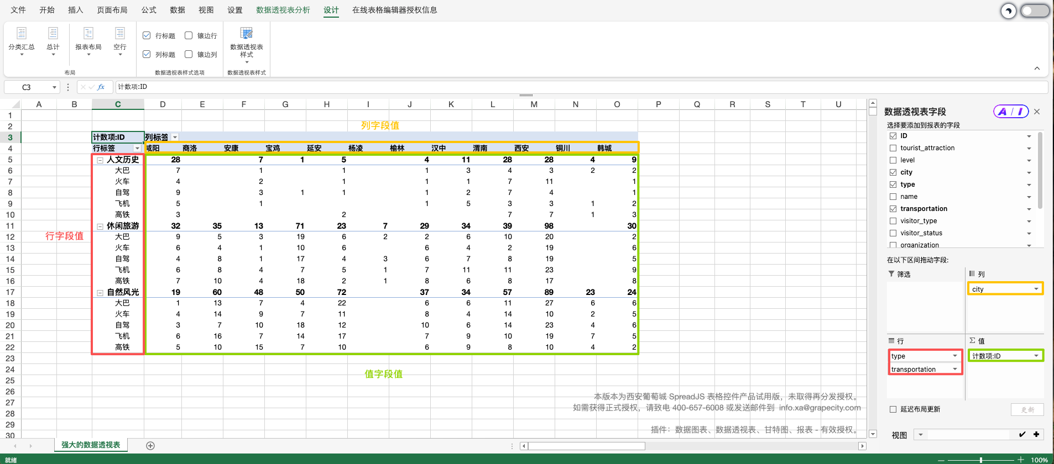Enable the 镶边列 checkbox
Viewport: 1054px width, 464px height.
189,54
